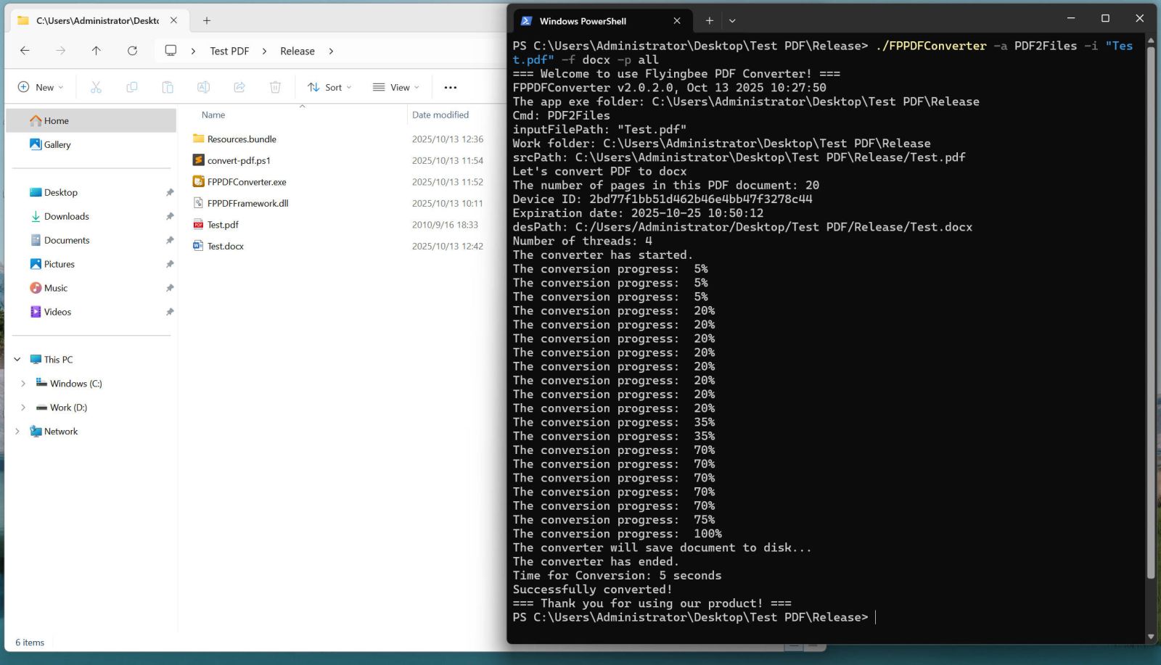Click the Rename icon in toolbar

[203, 87]
